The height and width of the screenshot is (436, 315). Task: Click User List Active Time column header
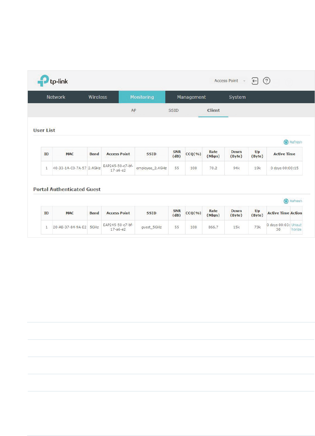click(x=284, y=154)
